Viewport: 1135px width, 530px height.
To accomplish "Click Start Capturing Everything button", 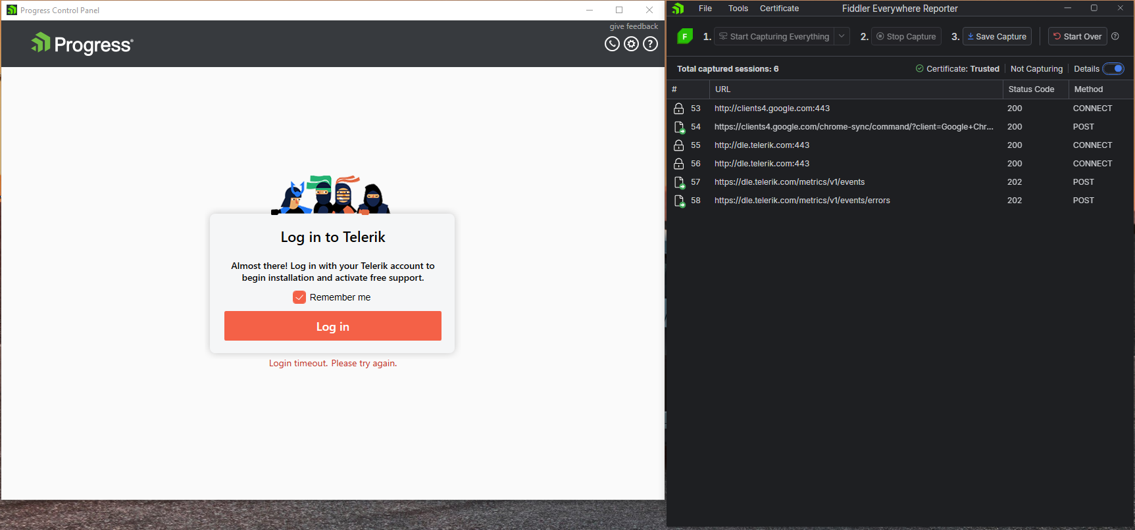I will pos(774,36).
